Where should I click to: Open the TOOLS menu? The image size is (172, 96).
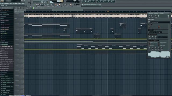[20, 3]
